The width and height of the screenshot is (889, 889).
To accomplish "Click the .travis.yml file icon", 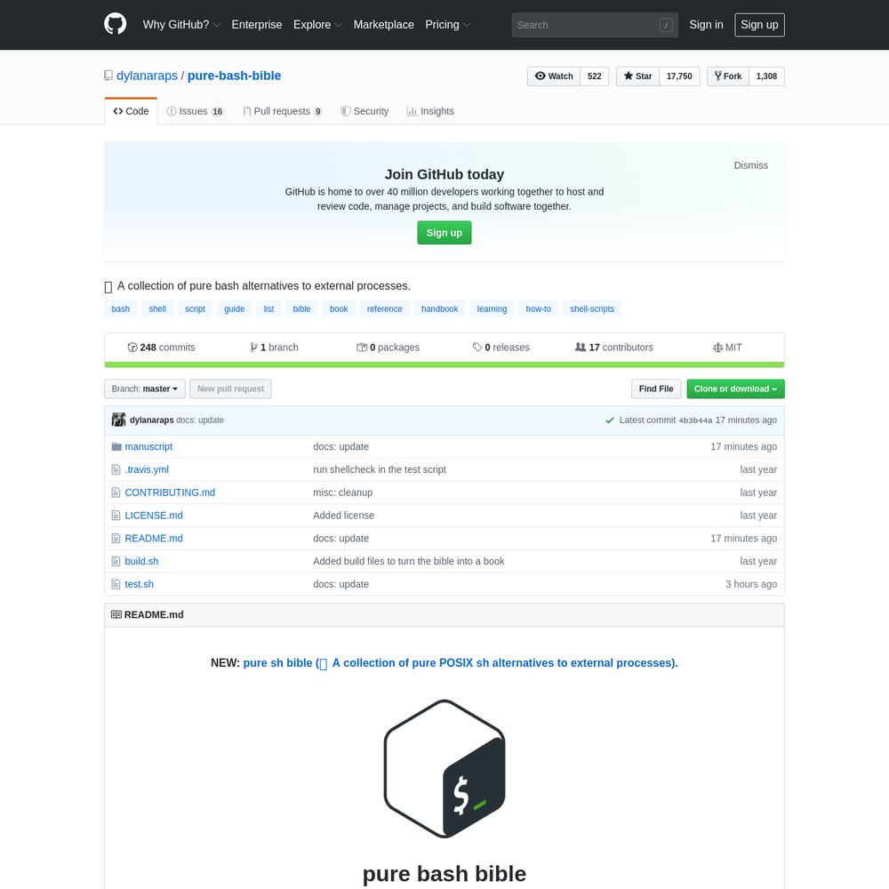I will pyautogui.click(x=116, y=469).
